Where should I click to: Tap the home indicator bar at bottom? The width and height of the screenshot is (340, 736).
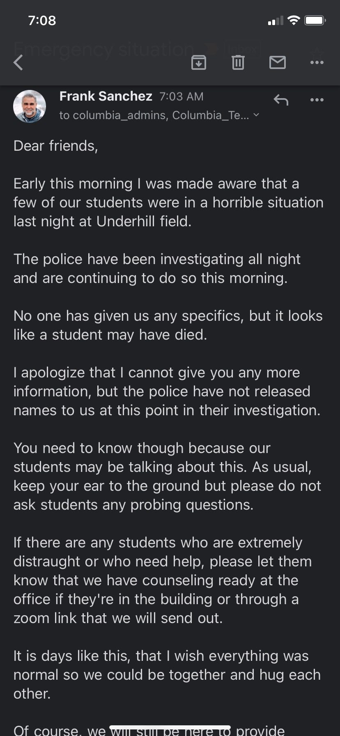click(x=170, y=728)
